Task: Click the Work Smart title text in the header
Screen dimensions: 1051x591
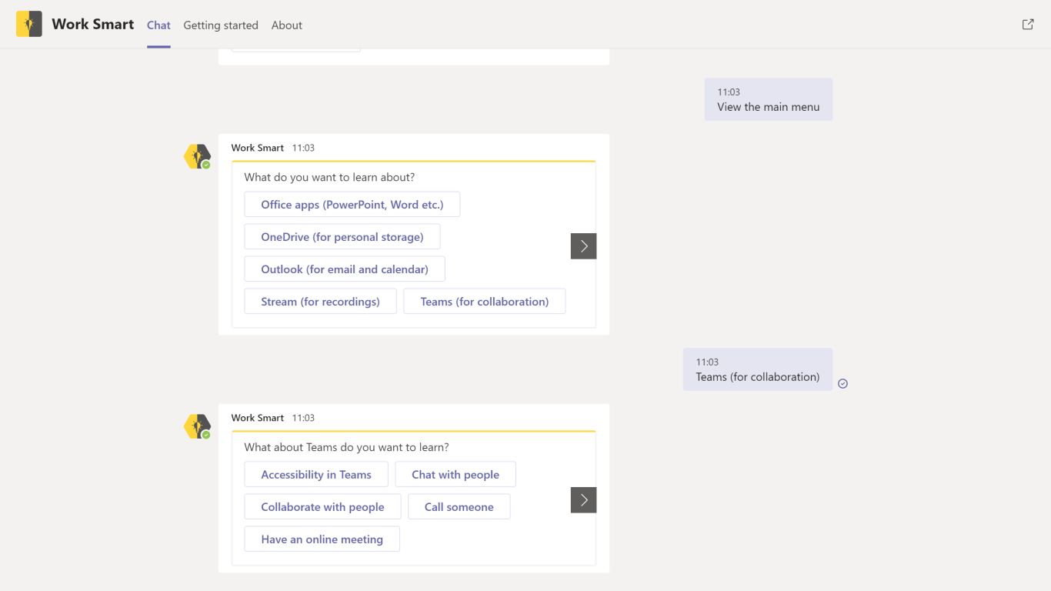Action: [x=93, y=24]
